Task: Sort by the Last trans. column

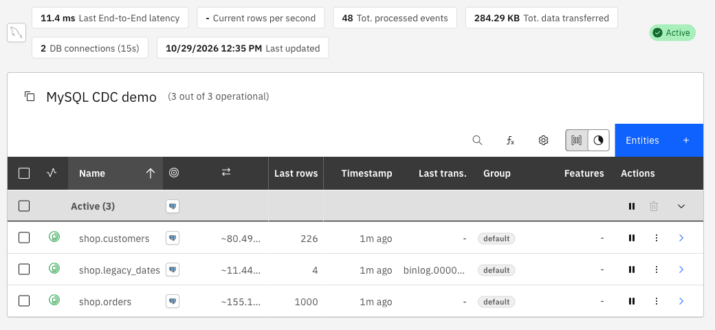Action: (442, 173)
